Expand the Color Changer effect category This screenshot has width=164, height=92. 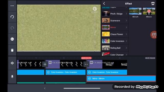click(126, 54)
